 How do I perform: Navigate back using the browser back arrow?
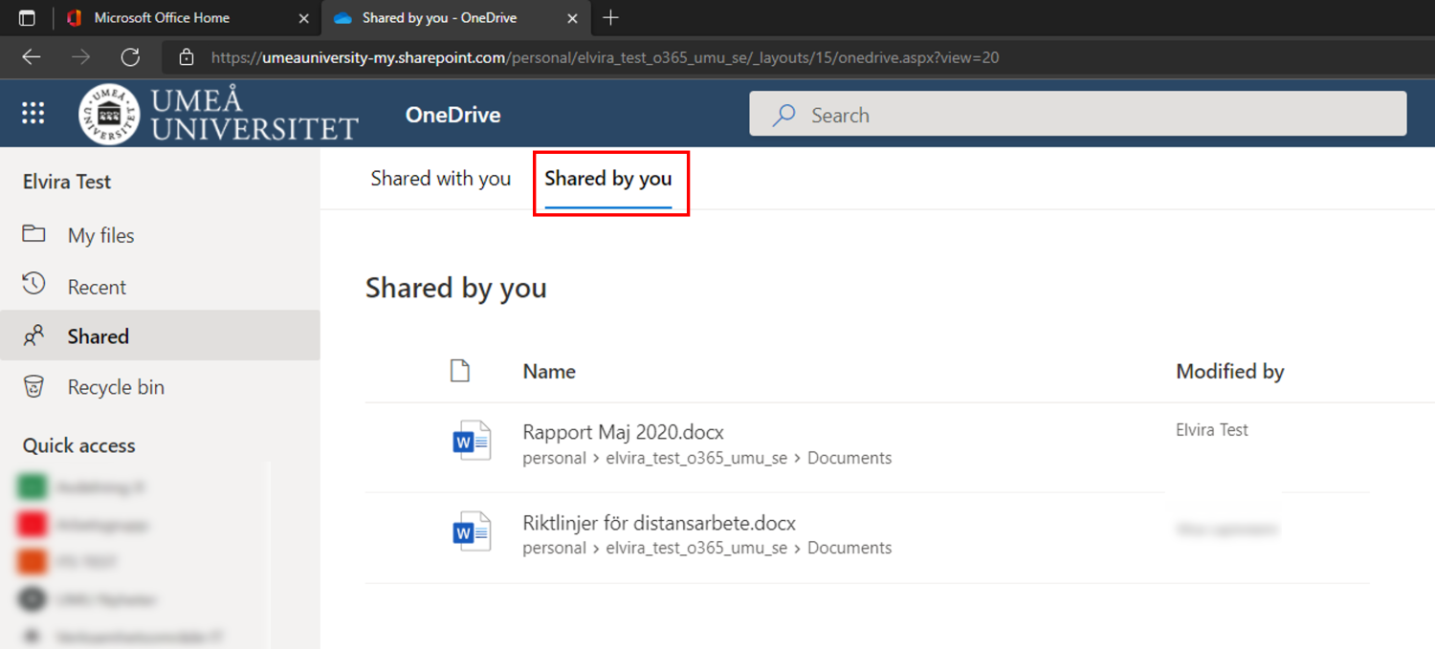31,57
